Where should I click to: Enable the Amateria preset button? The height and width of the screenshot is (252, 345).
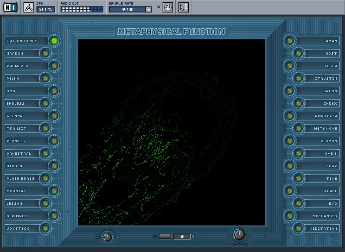(x=290, y=116)
